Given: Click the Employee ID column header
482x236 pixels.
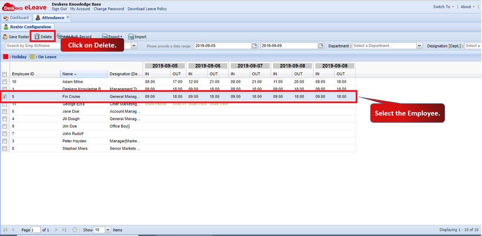Looking at the screenshot, I should pyautogui.click(x=35, y=74).
